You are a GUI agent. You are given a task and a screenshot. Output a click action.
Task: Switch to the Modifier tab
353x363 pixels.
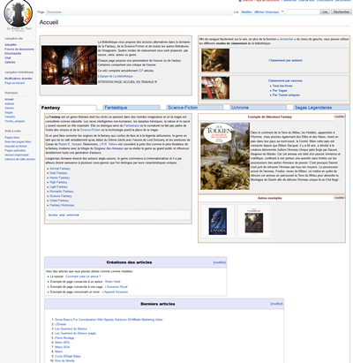(x=246, y=12)
